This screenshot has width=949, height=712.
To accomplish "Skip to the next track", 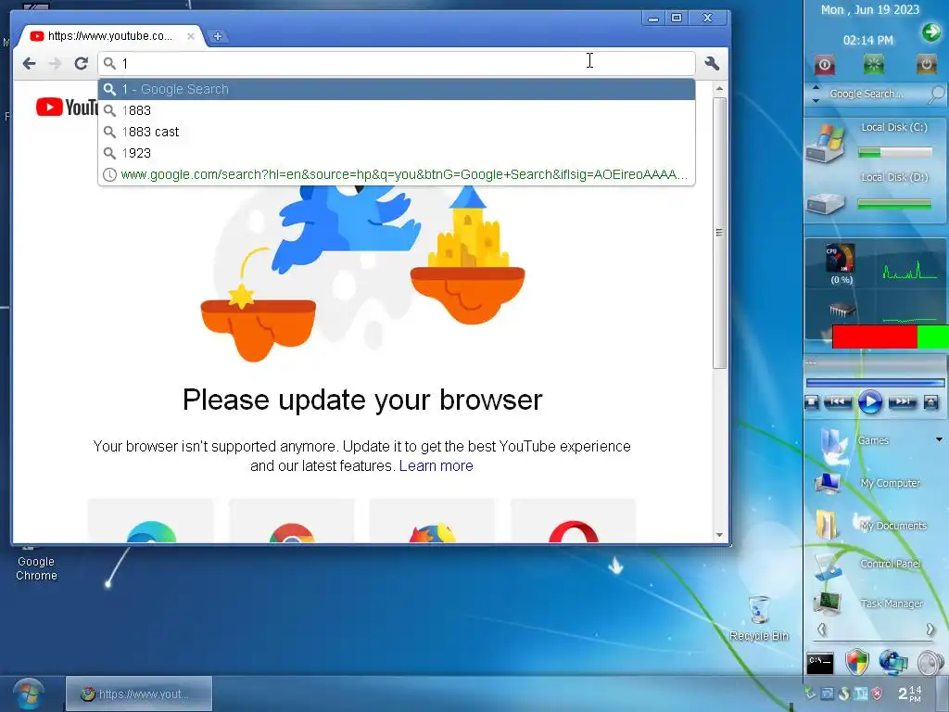I will click(902, 401).
